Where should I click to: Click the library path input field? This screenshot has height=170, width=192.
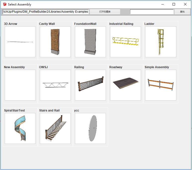(x=46, y=12)
